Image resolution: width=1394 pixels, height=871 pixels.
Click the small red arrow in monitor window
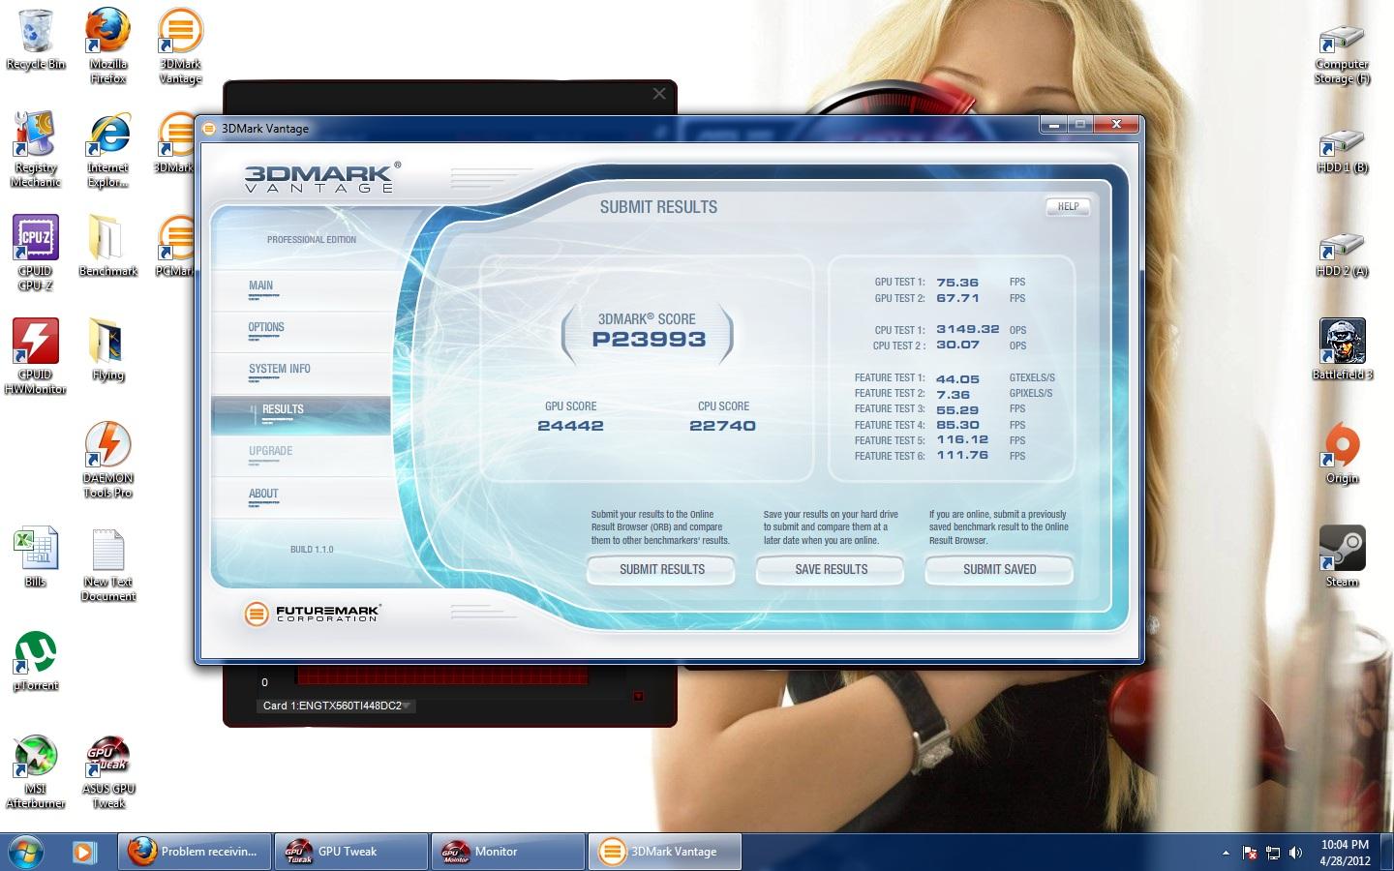[x=638, y=697]
